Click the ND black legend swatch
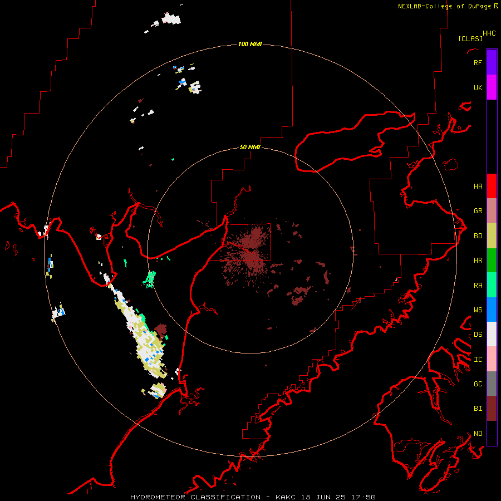The width and height of the screenshot is (501, 501). 492,433
